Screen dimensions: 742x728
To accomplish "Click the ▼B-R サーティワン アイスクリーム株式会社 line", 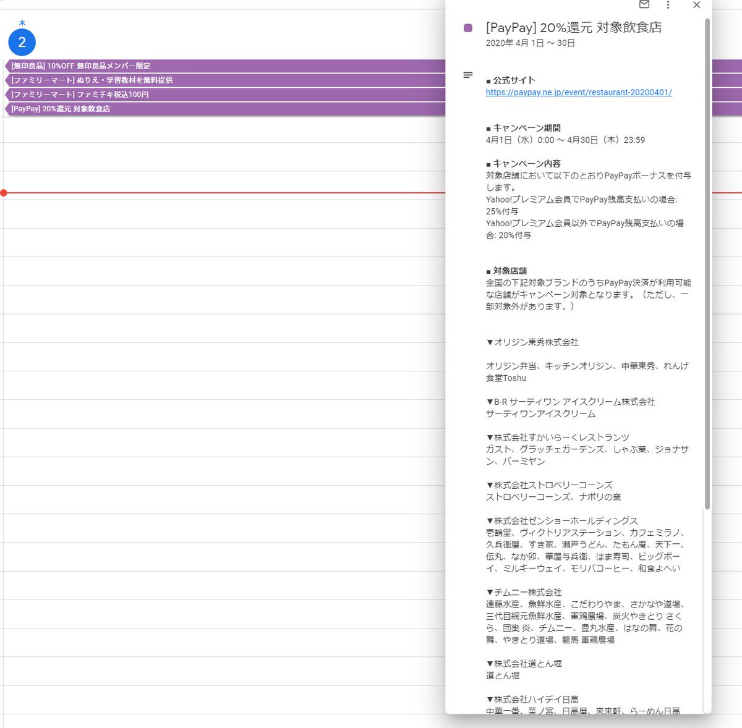I will point(571,402).
